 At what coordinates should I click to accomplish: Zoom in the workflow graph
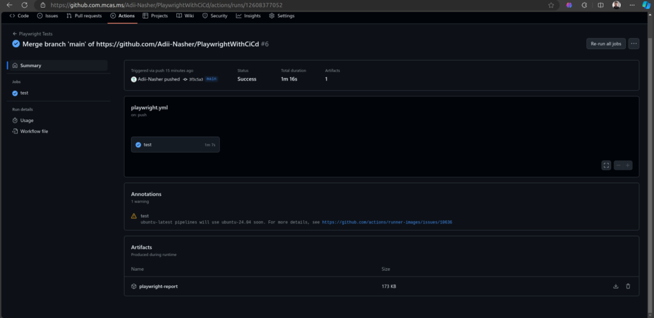628,165
